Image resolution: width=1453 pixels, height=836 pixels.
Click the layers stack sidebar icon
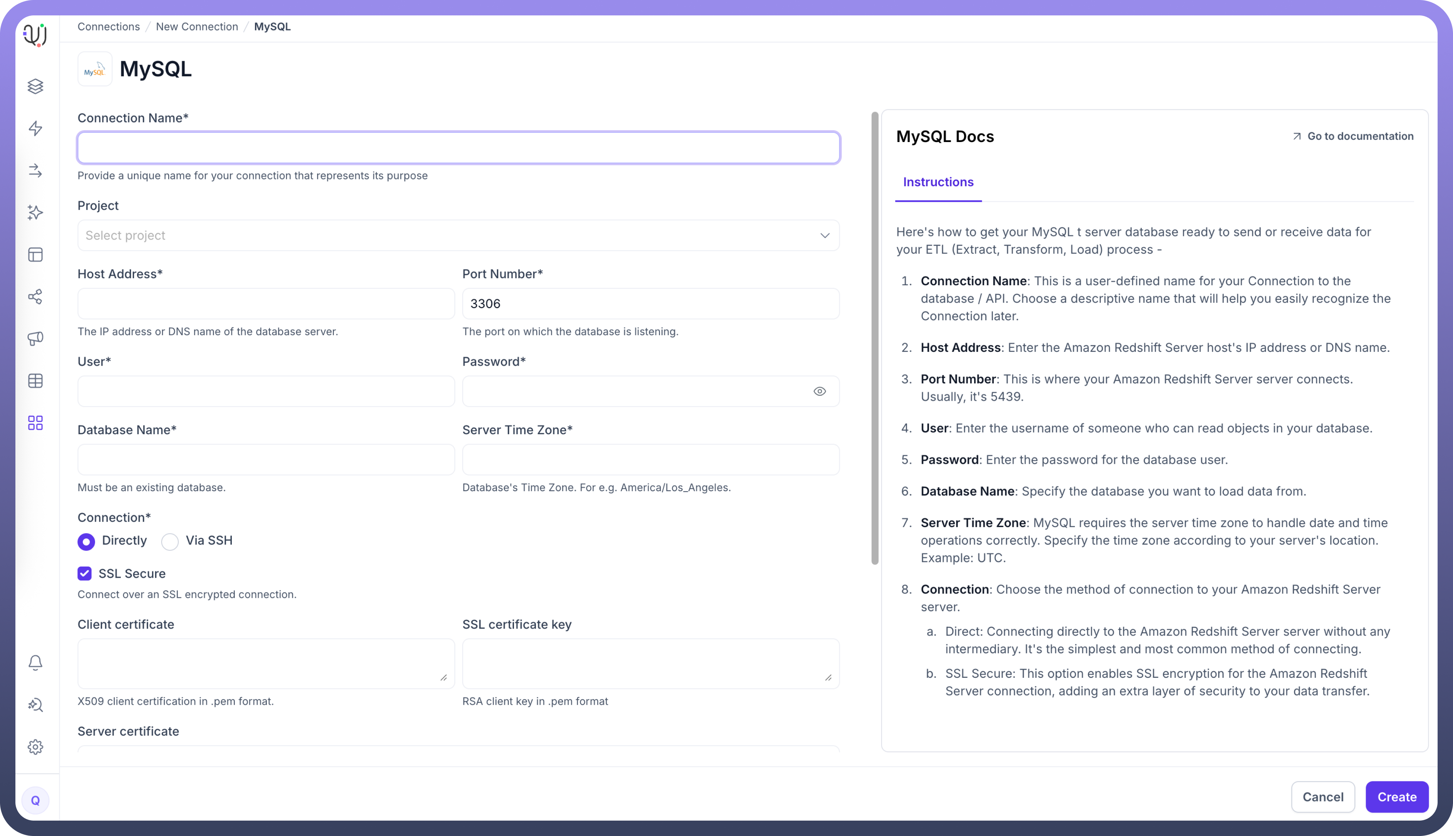(x=35, y=86)
